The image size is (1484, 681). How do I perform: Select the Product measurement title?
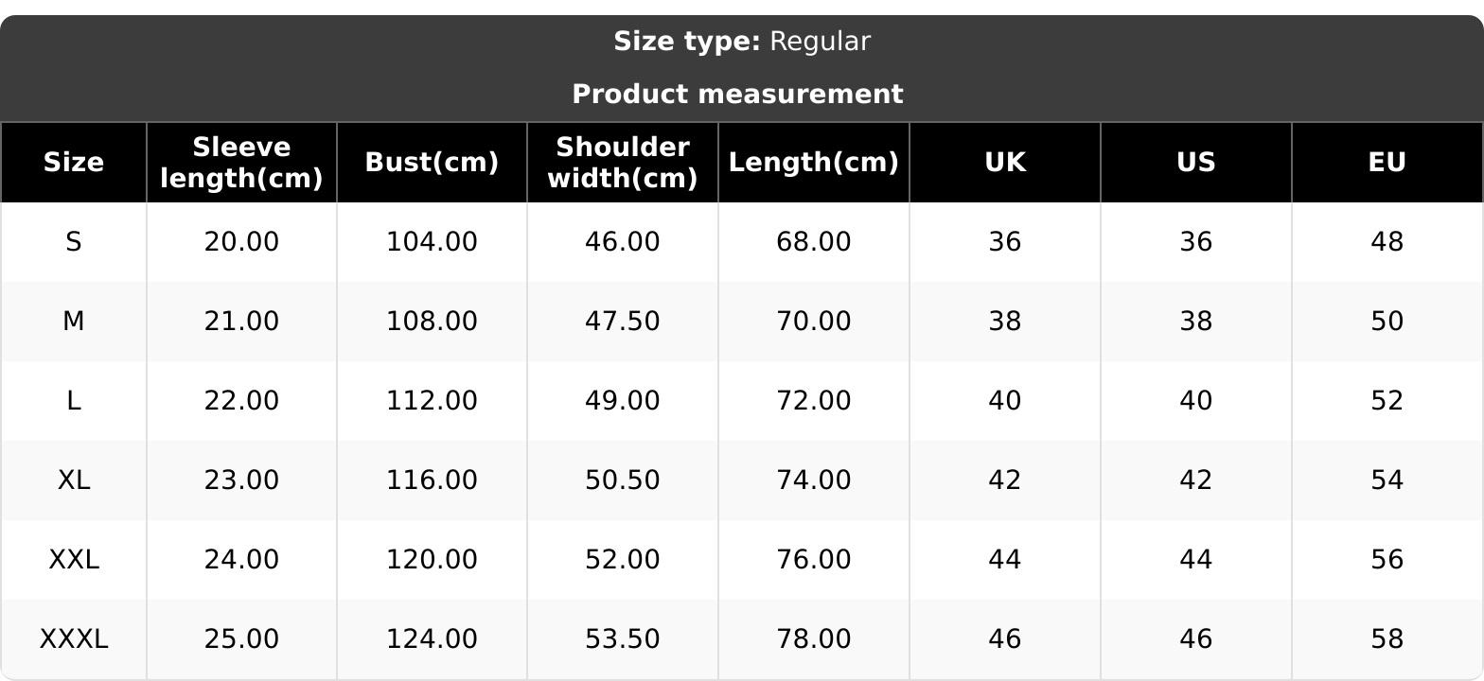[737, 95]
